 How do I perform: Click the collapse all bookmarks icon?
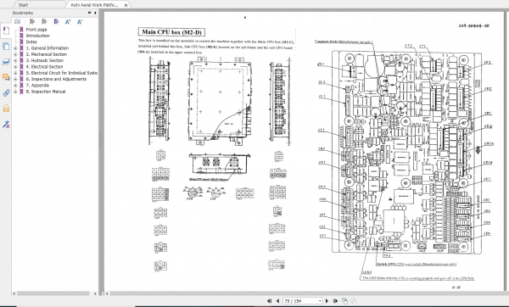pos(44,22)
